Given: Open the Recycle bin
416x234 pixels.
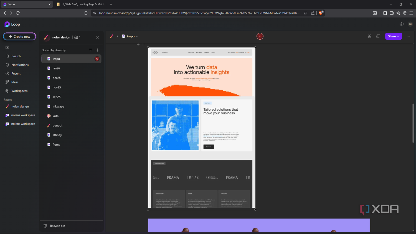Looking at the screenshot, I should 54,226.
